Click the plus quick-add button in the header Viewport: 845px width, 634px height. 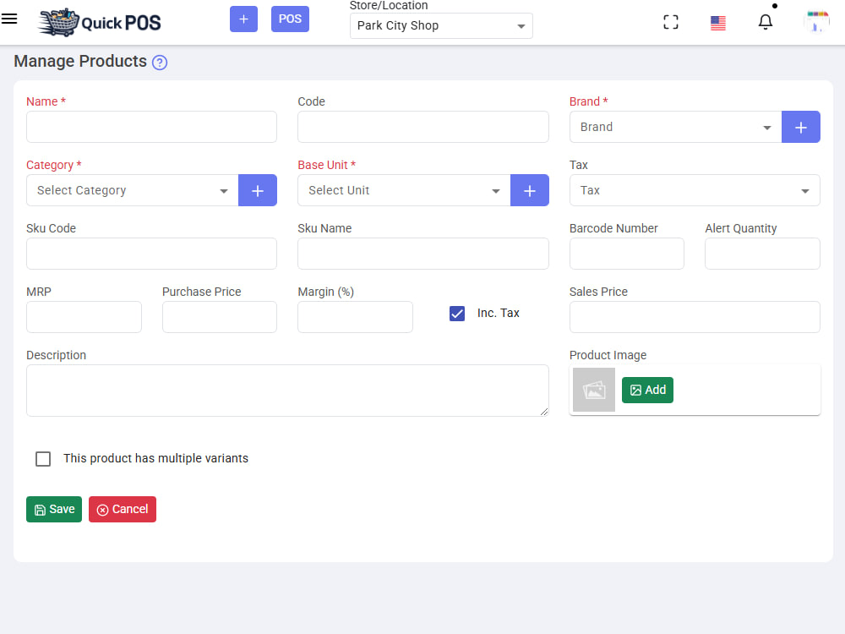point(243,19)
